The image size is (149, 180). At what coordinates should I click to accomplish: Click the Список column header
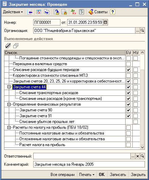(65, 53)
